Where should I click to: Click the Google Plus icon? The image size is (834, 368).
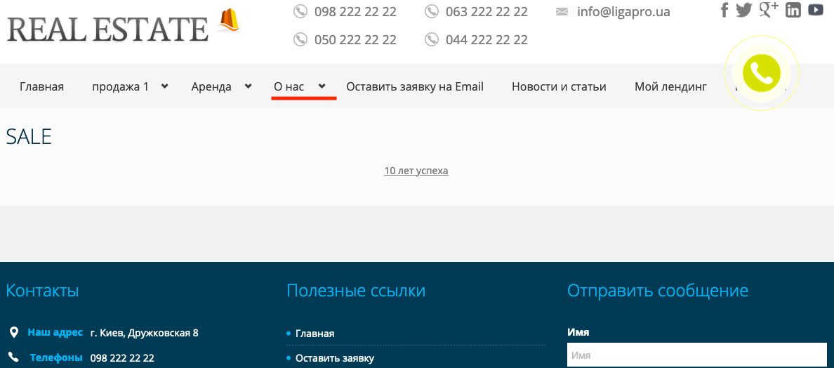coord(769,10)
